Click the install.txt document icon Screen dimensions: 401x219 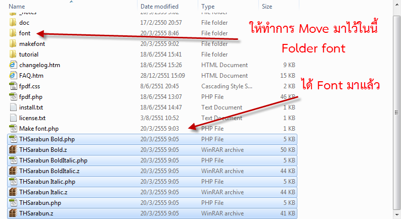click(x=13, y=107)
